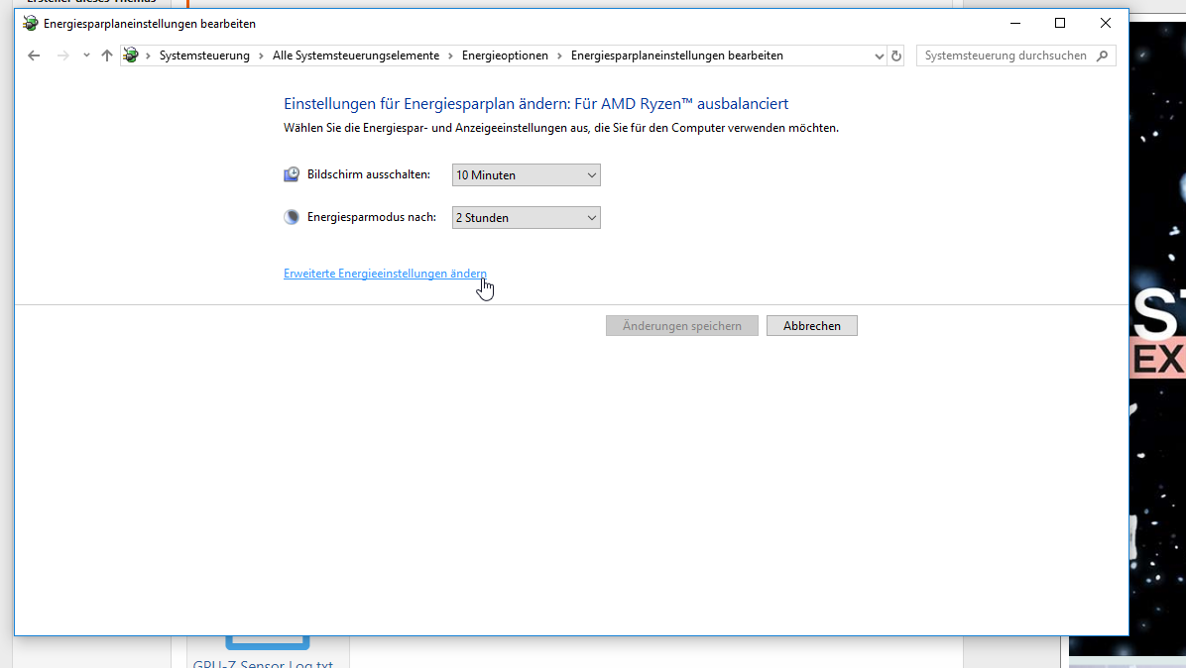The width and height of the screenshot is (1186, 668).
Task: Click the window title bar power icon
Action: (31, 24)
